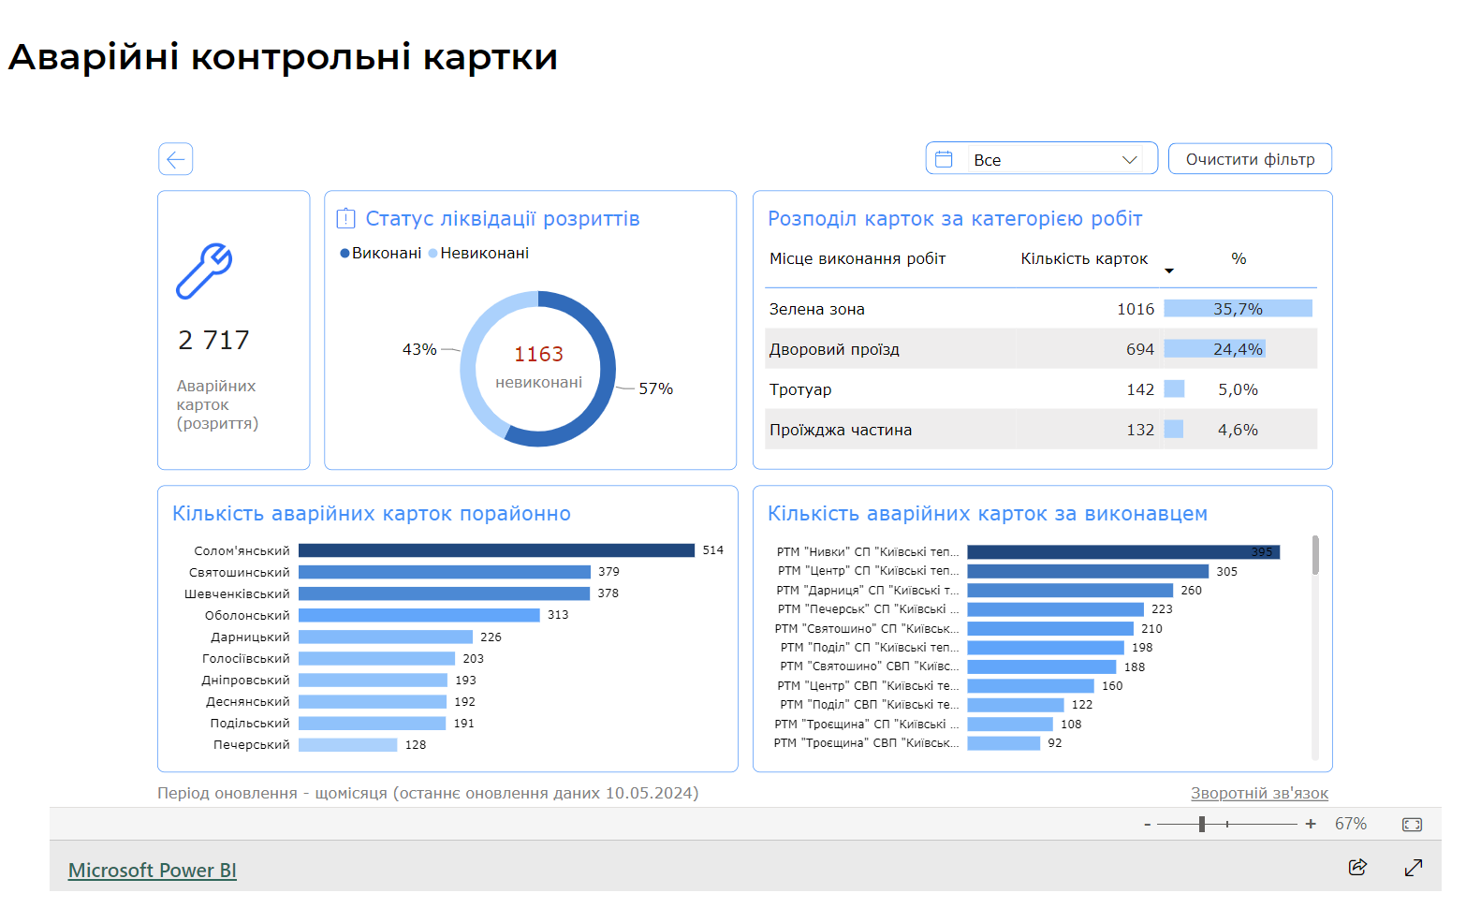Click the zoom in plus icon
The image size is (1466, 908).
click(1311, 824)
